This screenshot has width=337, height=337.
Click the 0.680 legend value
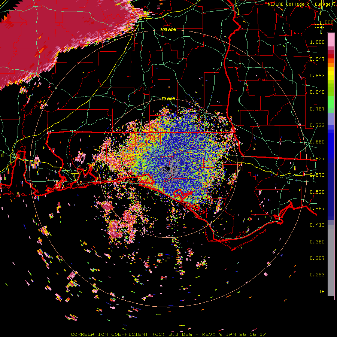[x=317, y=142]
